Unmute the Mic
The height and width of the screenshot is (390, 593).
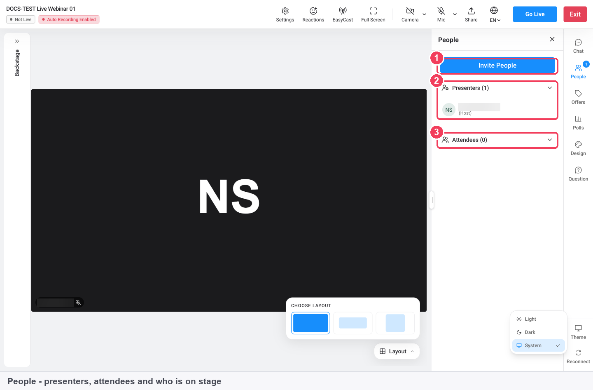(x=441, y=14)
